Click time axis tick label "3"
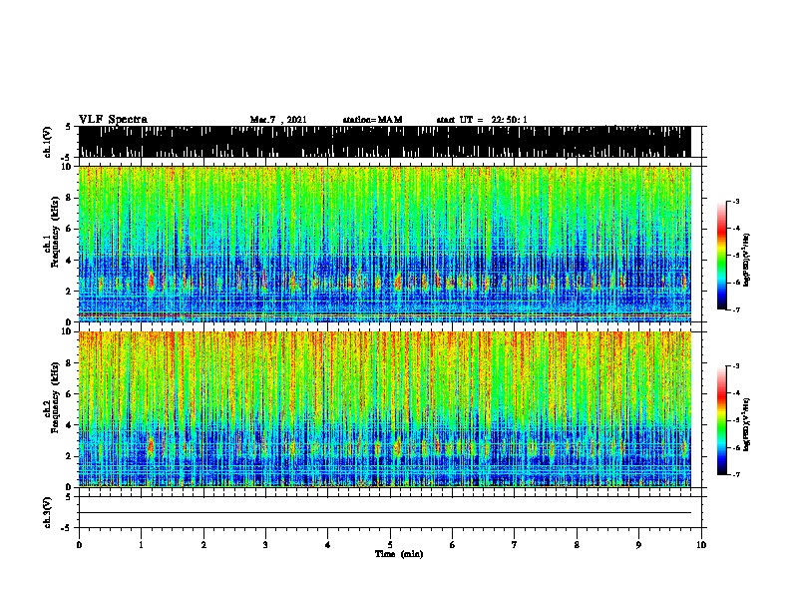 pos(265,545)
